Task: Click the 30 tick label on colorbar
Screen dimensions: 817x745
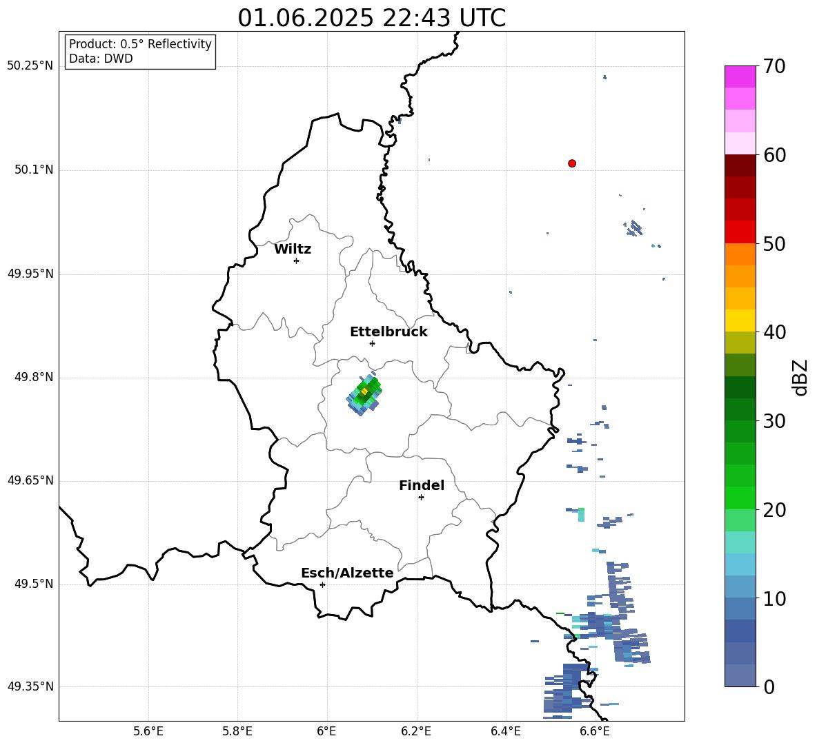Action: tap(774, 421)
